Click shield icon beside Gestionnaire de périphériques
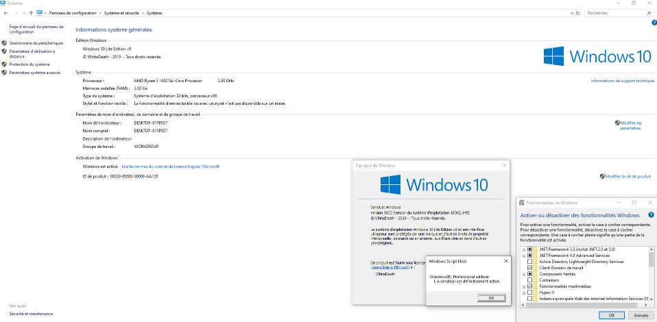This screenshot has width=657, height=322. click(4, 43)
